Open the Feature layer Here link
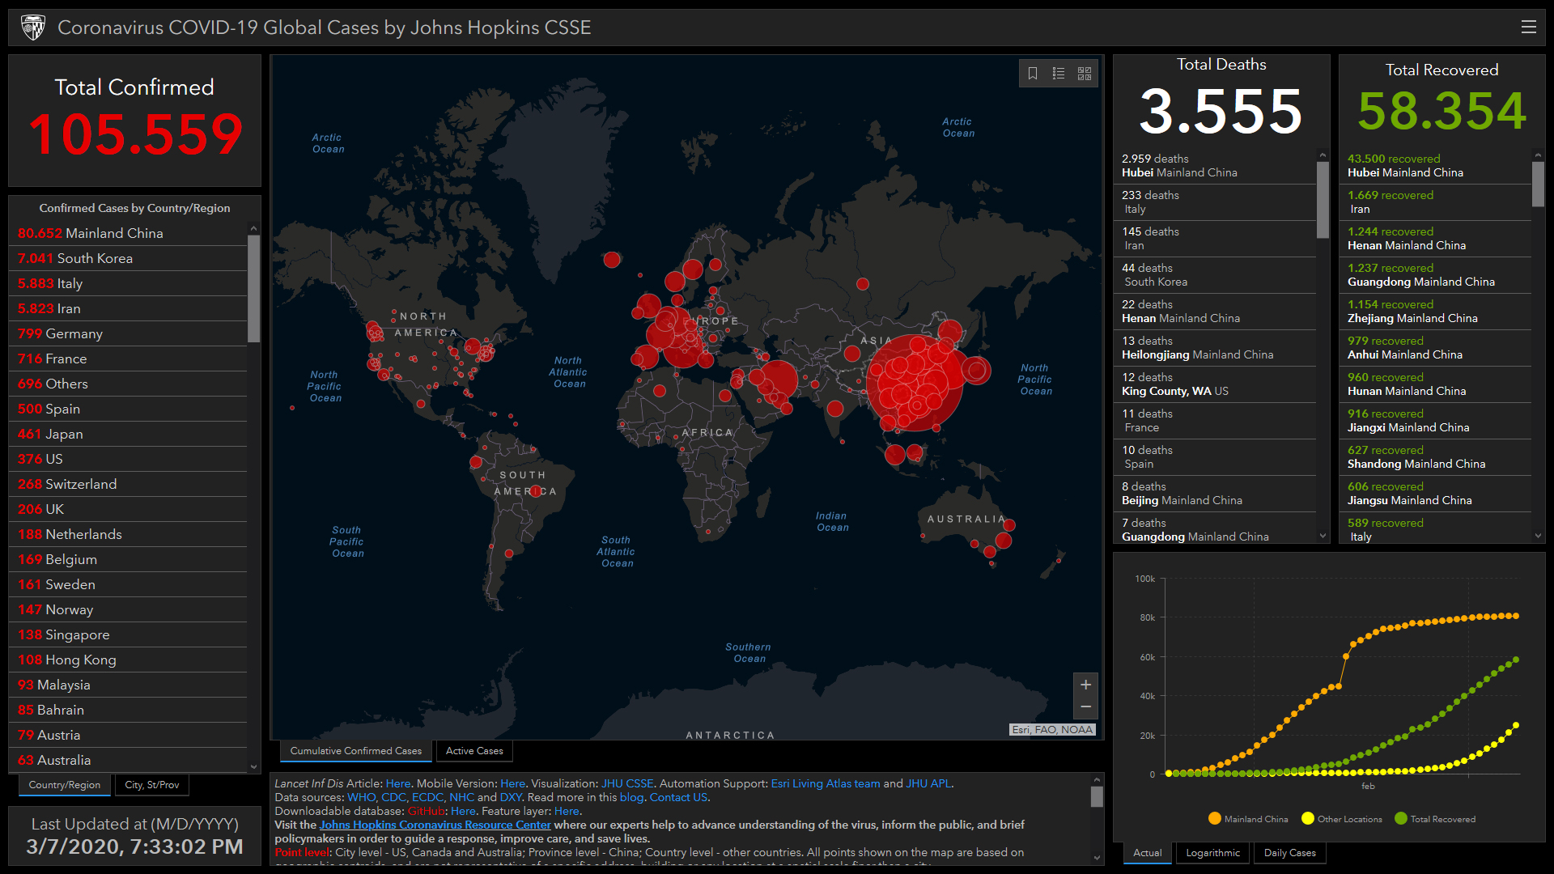1554x874 pixels. pyautogui.click(x=567, y=811)
